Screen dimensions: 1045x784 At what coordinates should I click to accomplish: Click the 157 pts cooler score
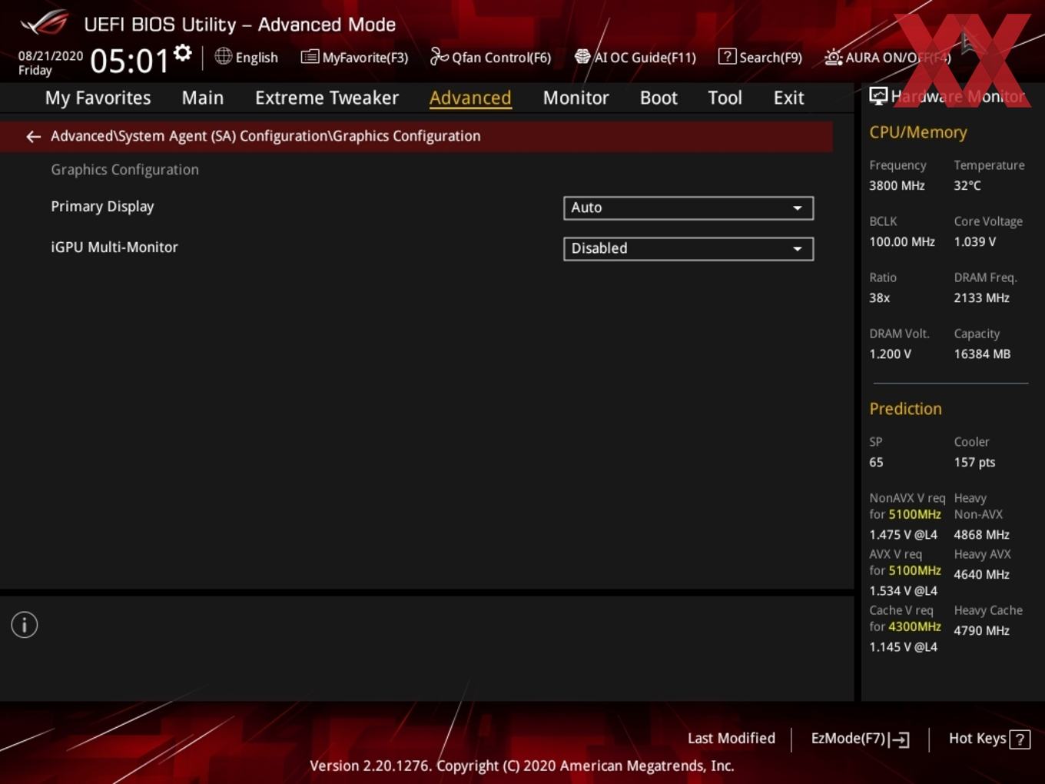point(974,462)
